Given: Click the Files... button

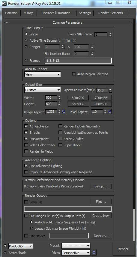Looking at the screenshot, I should (x=101, y=202).
